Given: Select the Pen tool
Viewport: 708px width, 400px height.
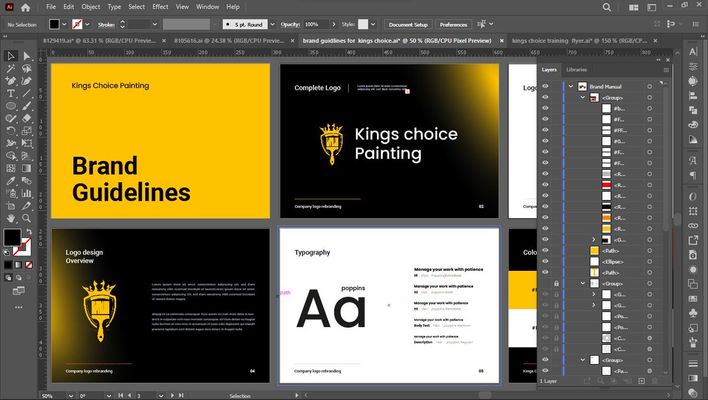Looking at the screenshot, I should pos(11,81).
